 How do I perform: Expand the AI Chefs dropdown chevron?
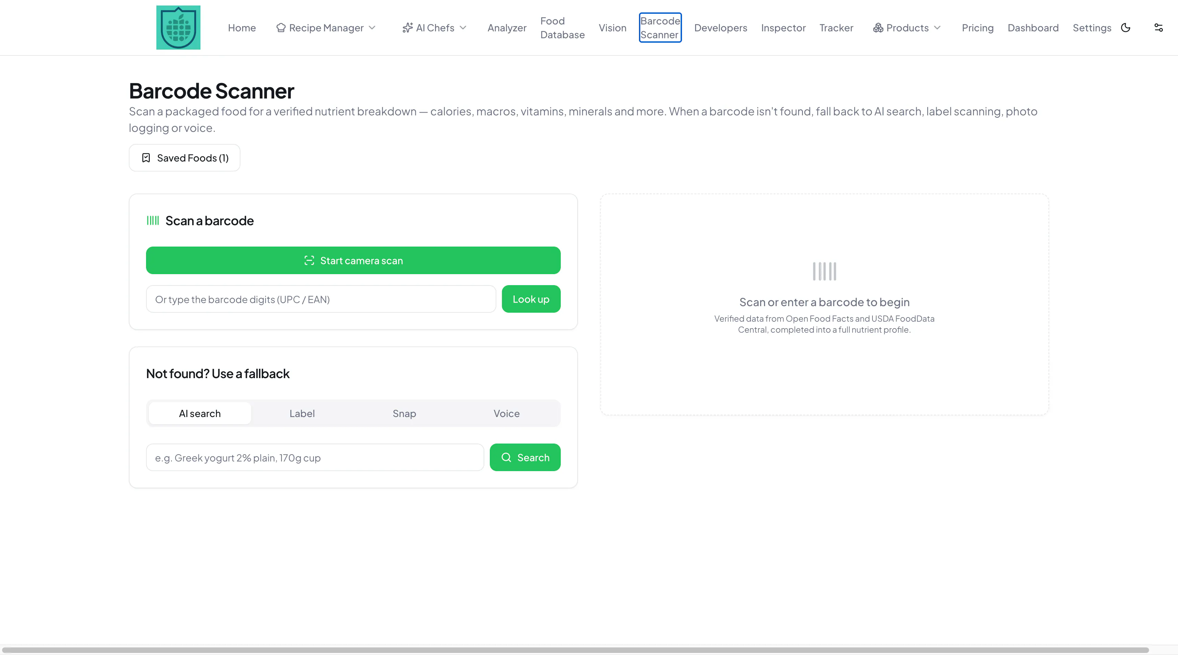(463, 28)
